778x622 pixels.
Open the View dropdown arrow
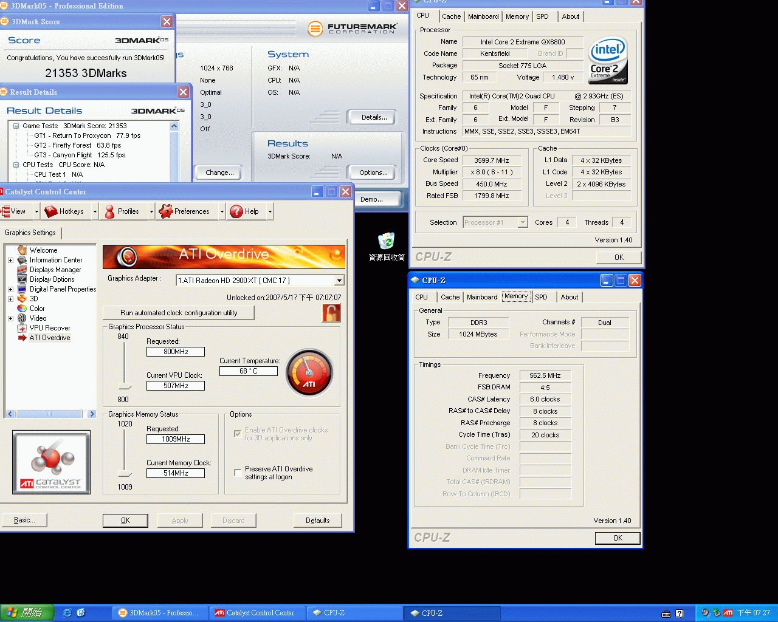36,211
